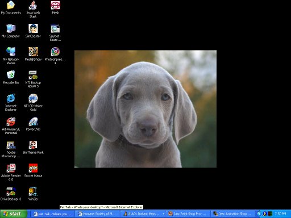The height and width of the screenshot is (218, 291).
Task: Open the My Documents folder icon
Action: [x=11, y=7]
